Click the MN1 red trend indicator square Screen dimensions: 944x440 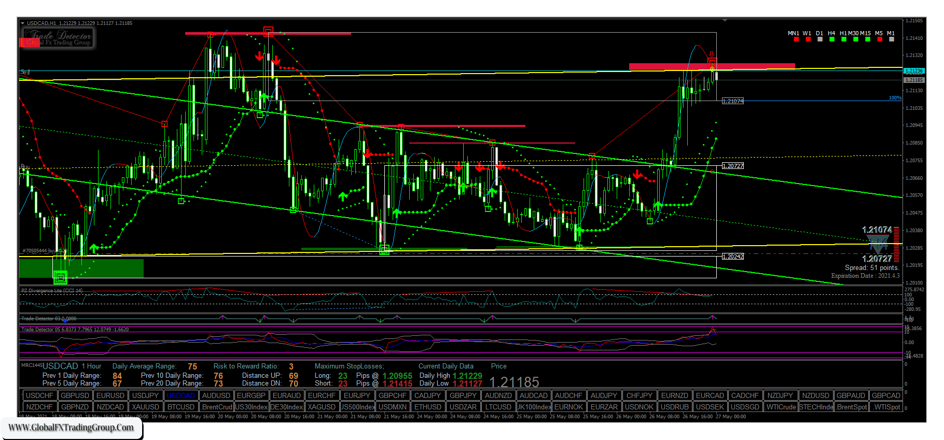click(796, 39)
